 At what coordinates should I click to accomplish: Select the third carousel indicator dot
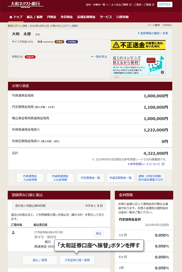(x=121, y=77)
